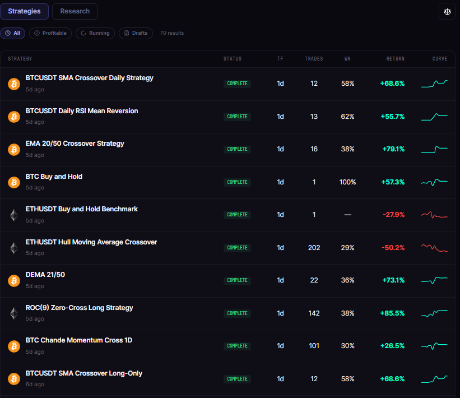
Task: Click the WR column header
Action: click(347, 59)
